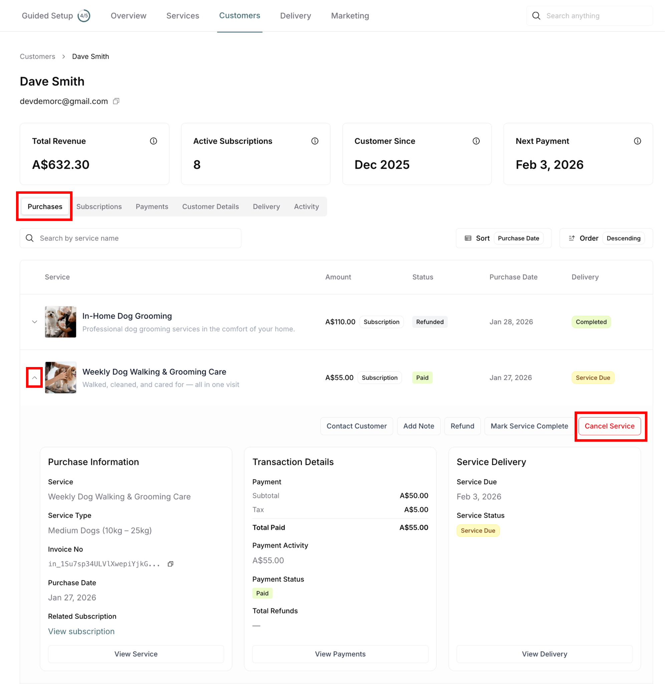The width and height of the screenshot is (665, 684).
Task: Click the Guided Setup 4/5 progress icon
Action: pyautogui.click(x=84, y=16)
